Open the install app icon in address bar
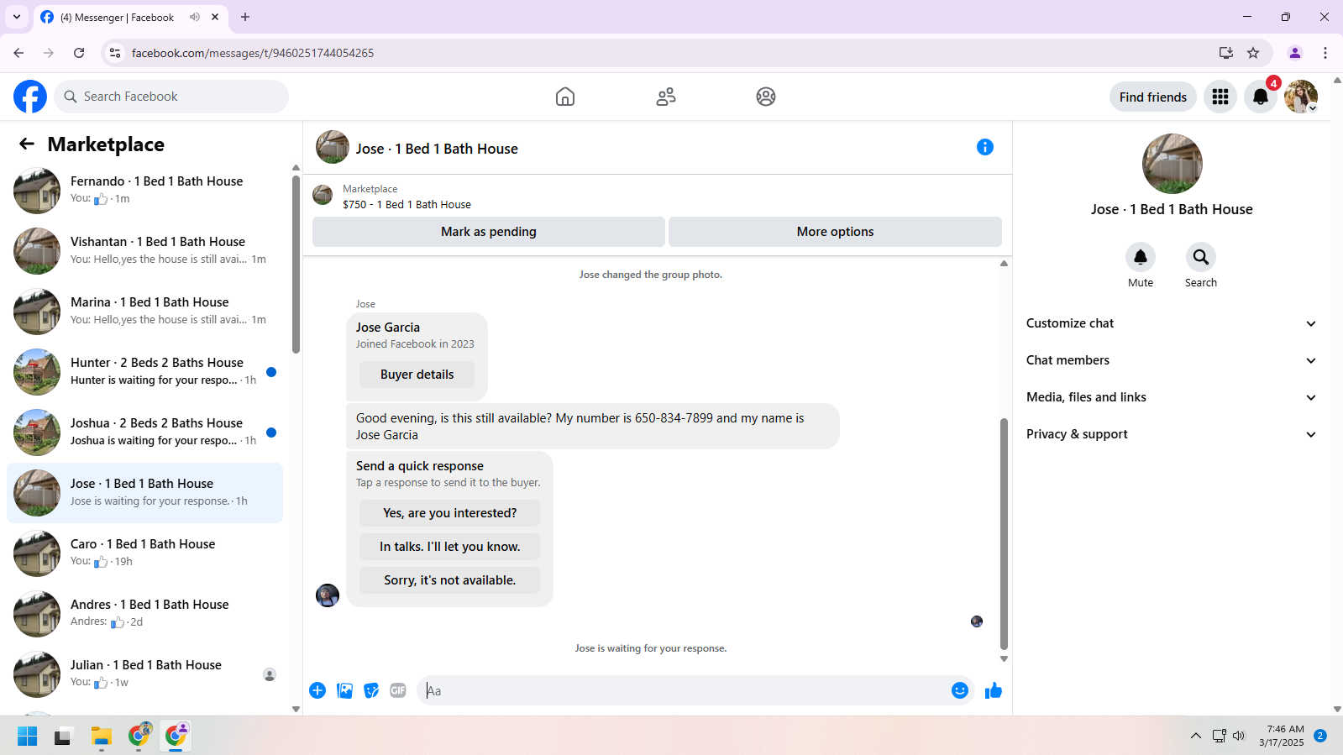1343x755 pixels. pyautogui.click(x=1226, y=53)
